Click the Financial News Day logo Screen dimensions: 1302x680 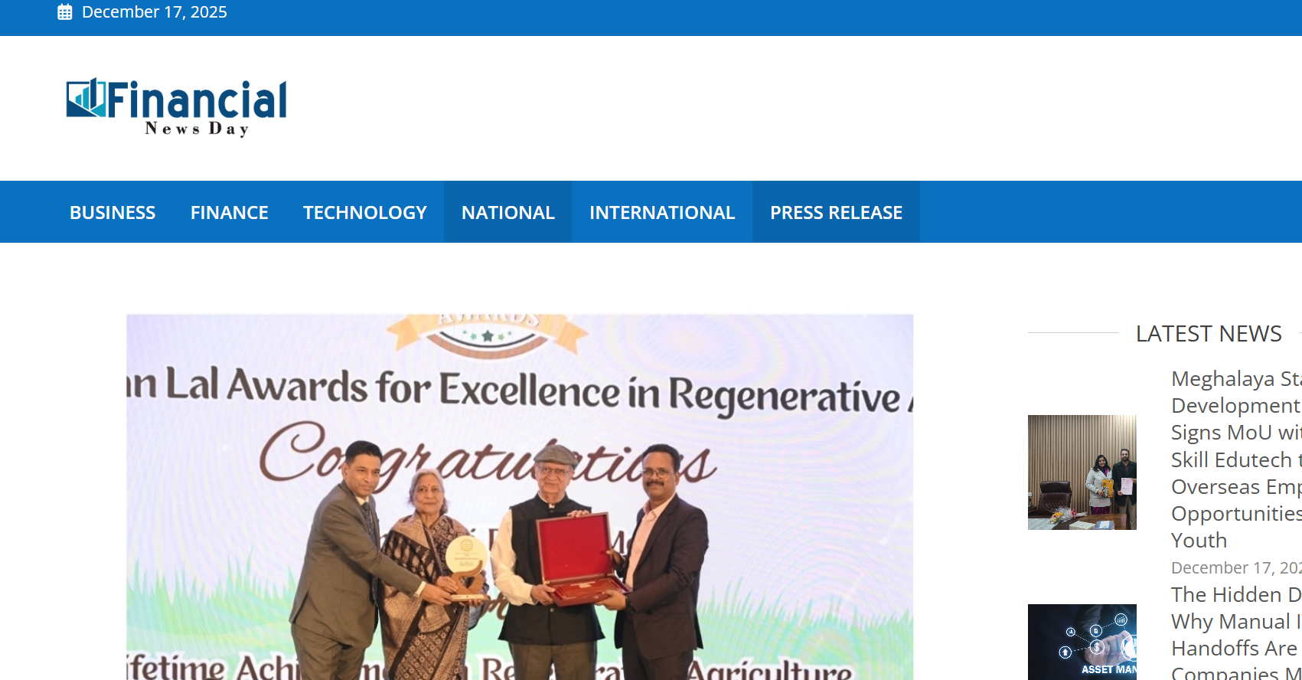point(177,107)
